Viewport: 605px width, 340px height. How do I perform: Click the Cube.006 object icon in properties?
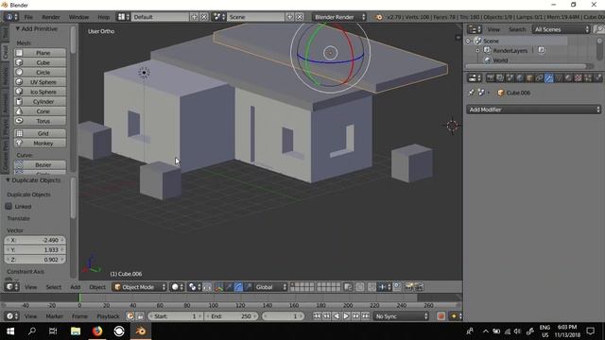tap(501, 93)
